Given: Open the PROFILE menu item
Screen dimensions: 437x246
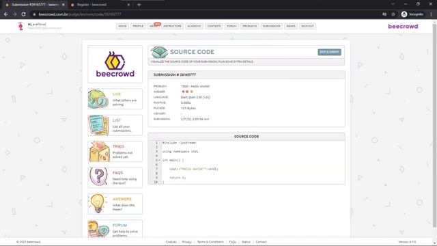Looking at the screenshot, I should [138, 26].
